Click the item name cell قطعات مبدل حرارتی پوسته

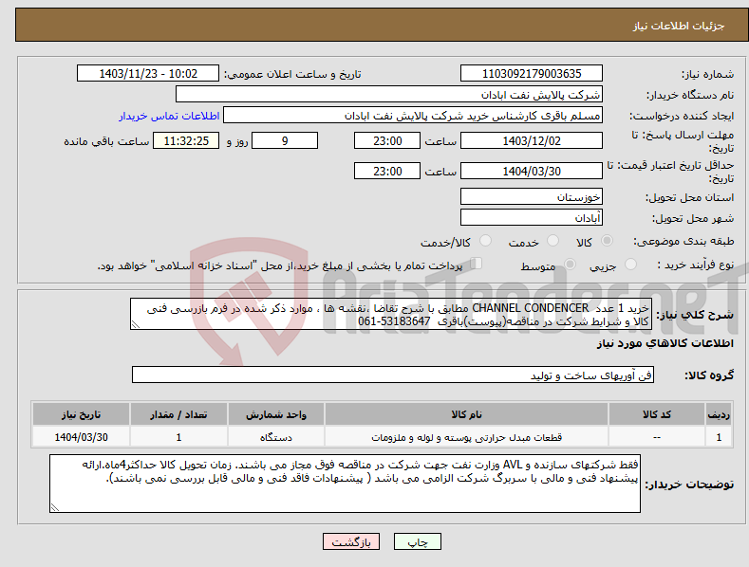tap(467, 437)
